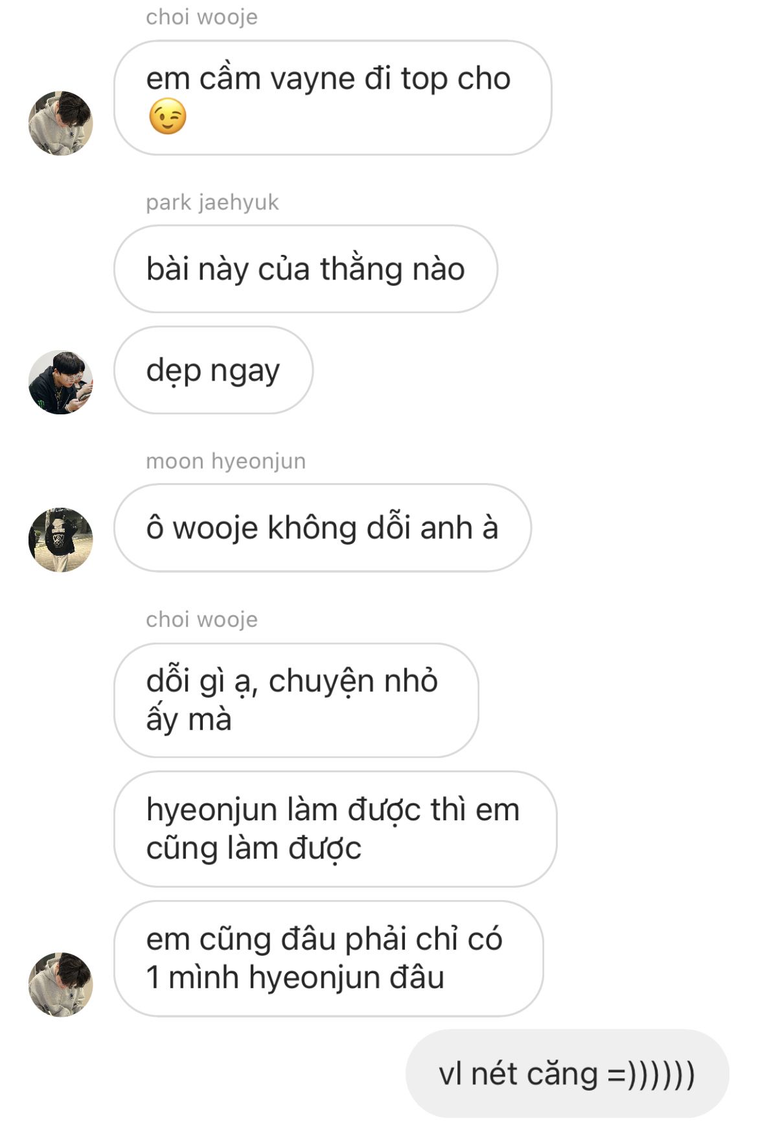This screenshot has width=758, height=1127.
Task: Tap the message 'em cũng đâu phải chỉ có 1 mình hyeonjun đâu'
Action: (328, 958)
